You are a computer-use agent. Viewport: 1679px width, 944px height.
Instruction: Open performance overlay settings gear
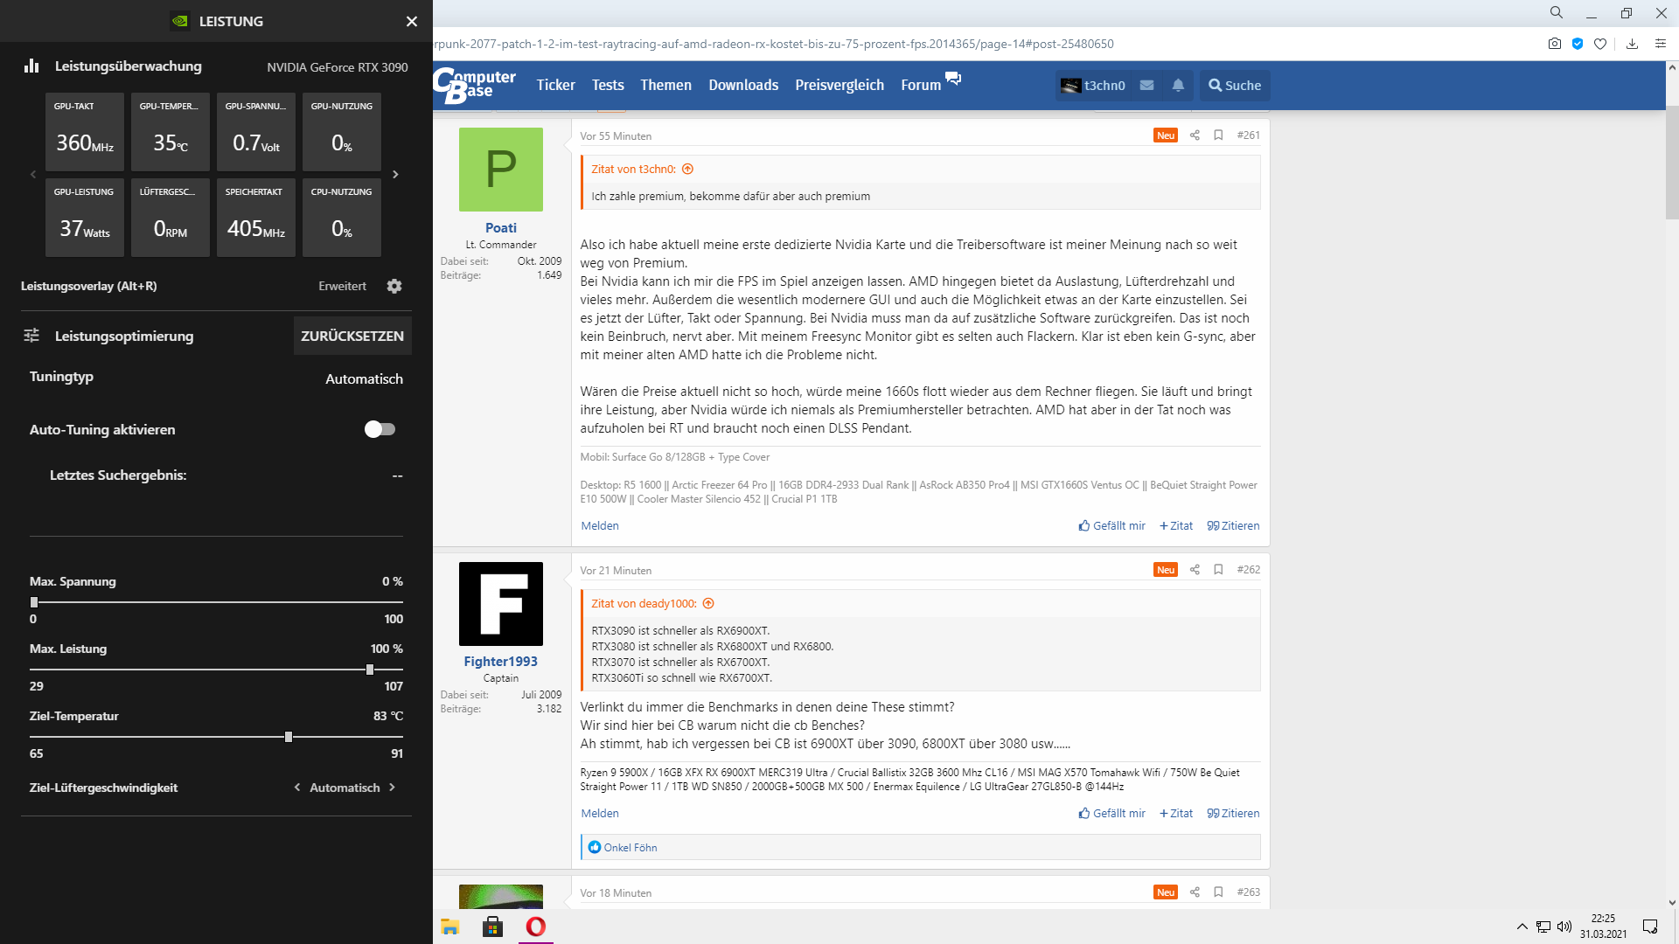pos(394,286)
